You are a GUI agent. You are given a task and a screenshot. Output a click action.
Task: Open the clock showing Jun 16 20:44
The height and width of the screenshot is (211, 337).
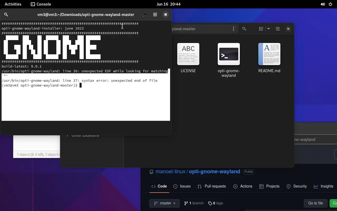(168, 4)
